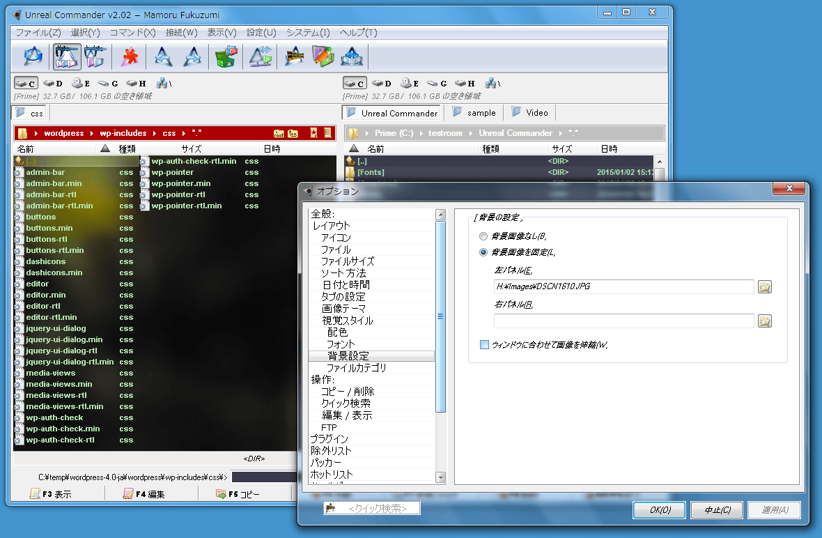This screenshot has width=822, height=538.
Task: Switch to the Video tab in the right panel
Action: tap(530, 113)
